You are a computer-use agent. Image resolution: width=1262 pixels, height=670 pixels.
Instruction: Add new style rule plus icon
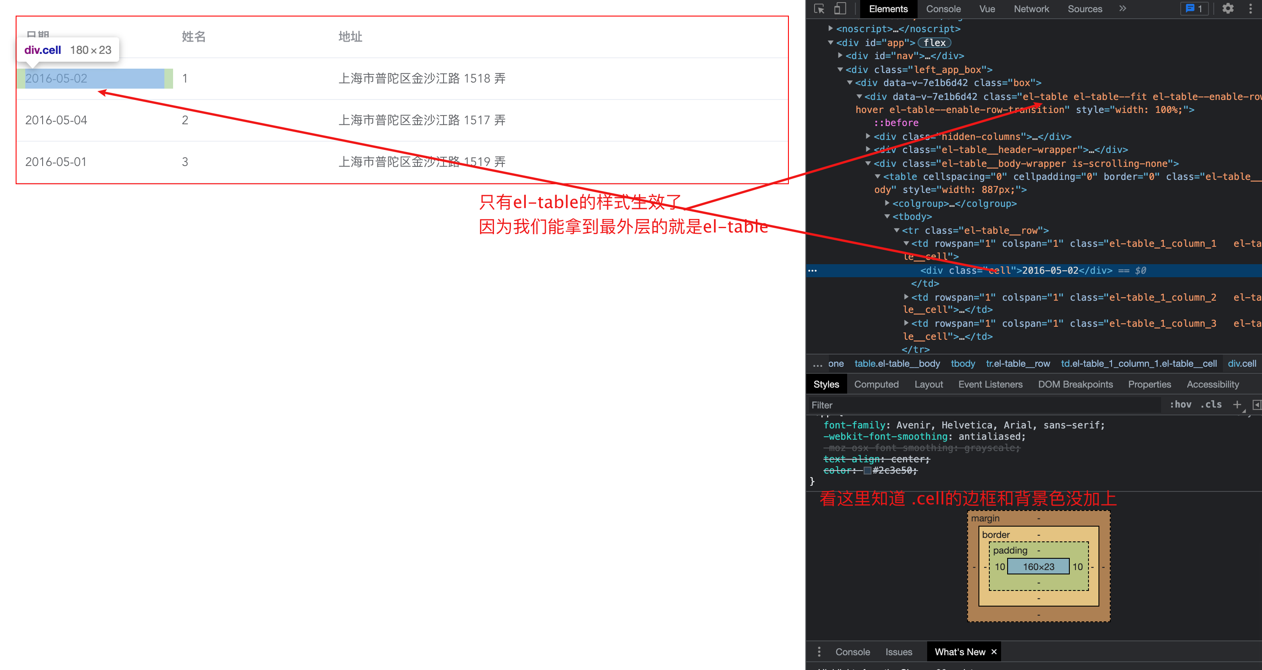pos(1237,404)
